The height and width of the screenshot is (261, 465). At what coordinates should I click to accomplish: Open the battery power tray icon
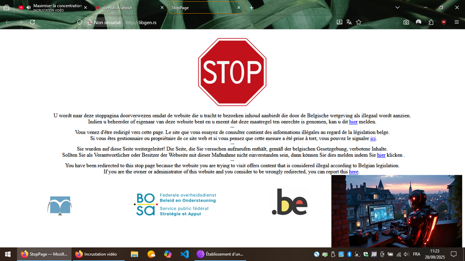pyautogui.click(x=390, y=254)
